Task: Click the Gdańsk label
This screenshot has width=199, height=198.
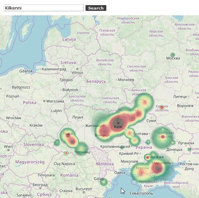Action: [x=26, y=71]
